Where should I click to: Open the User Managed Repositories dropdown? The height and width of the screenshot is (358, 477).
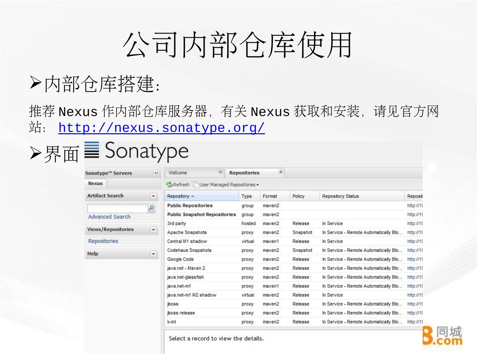(226, 185)
